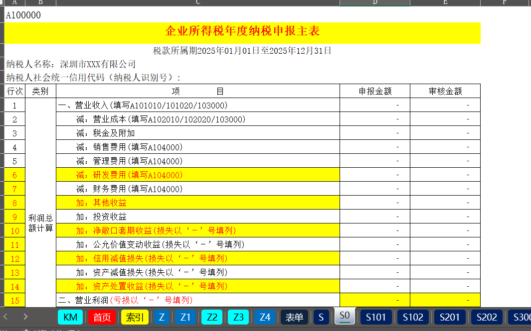The image size is (531, 331).
Task: Select 减：税金及附加 item cell
Action: point(198,133)
